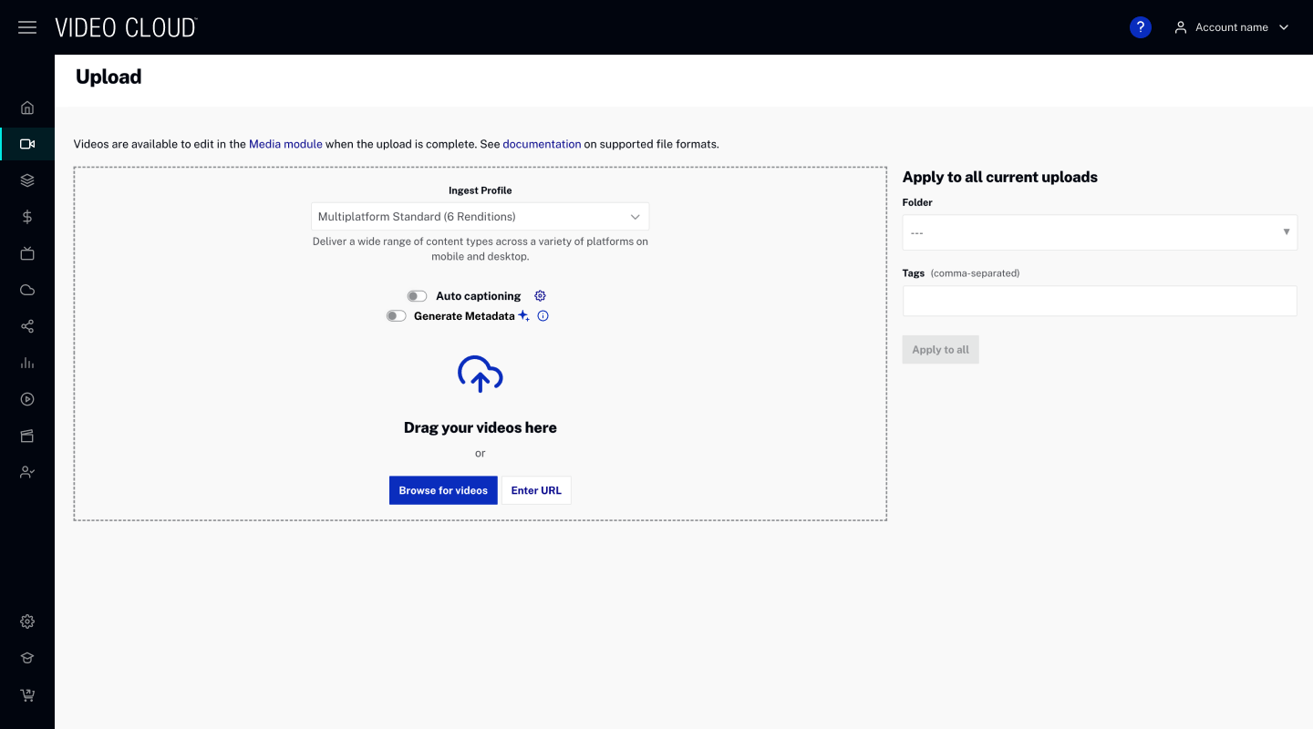Click into the Tags input field
This screenshot has height=729, width=1313.
click(1100, 301)
